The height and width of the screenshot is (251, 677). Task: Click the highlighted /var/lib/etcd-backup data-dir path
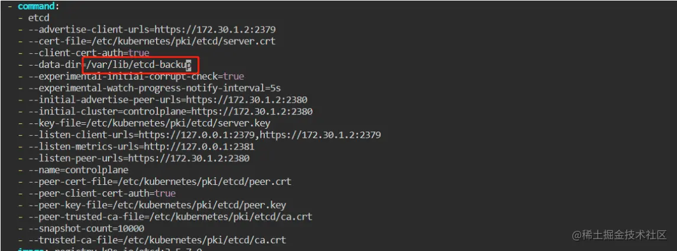point(140,64)
